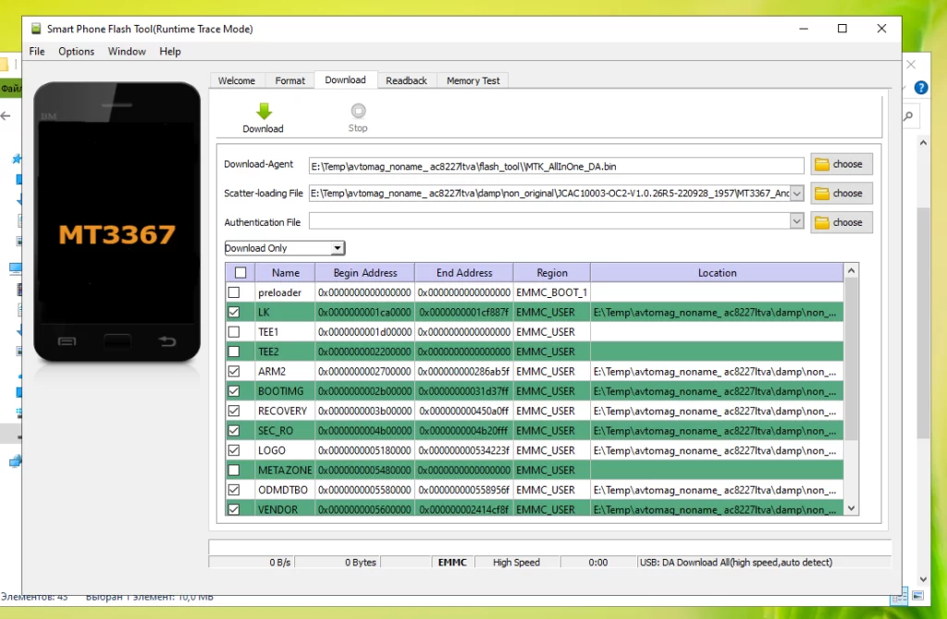Click the EMMC status bar label
The image size is (947, 619).
click(x=452, y=563)
